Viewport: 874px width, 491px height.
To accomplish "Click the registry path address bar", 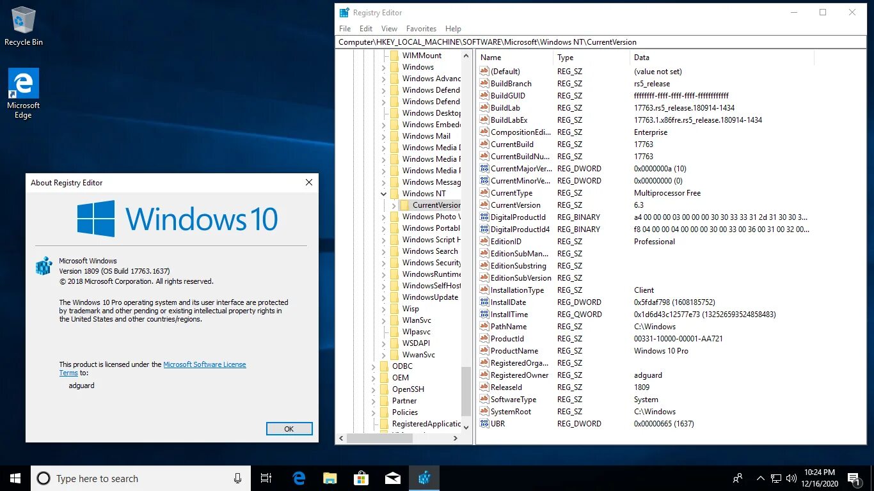I will pos(601,42).
